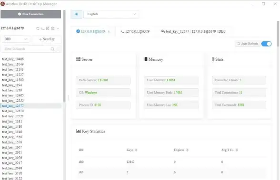Click the New Connection button
The height and width of the screenshot is (180, 280).
(x=30, y=14)
